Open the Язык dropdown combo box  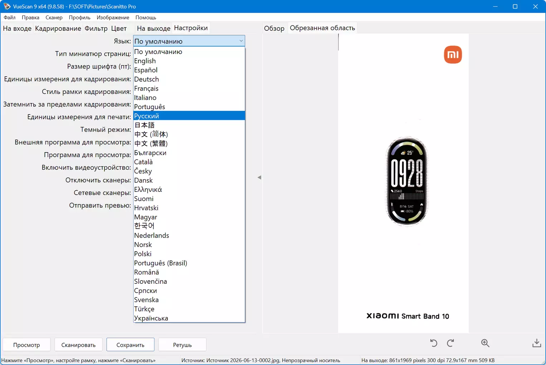[x=189, y=41]
